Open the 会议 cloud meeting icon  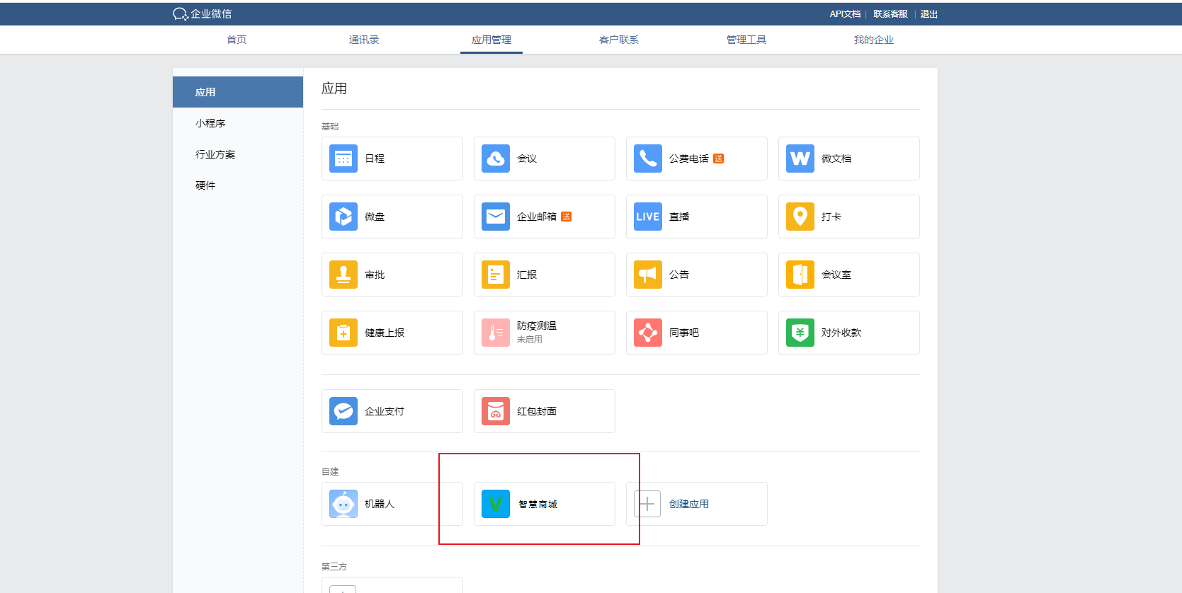pos(496,159)
